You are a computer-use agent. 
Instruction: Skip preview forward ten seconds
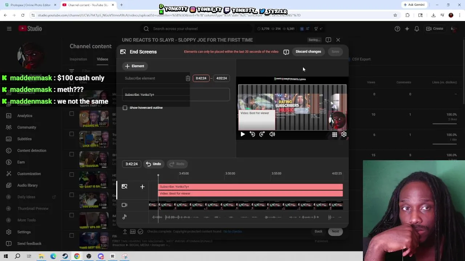262,134
